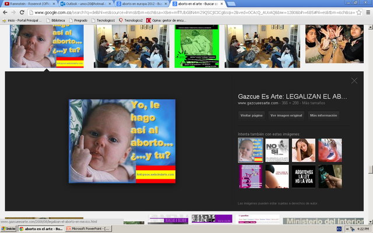This screenshot has height=233, width=373.
Task: Select the aborto en el arte Chrome taskbar item
Action: [41, 229]
